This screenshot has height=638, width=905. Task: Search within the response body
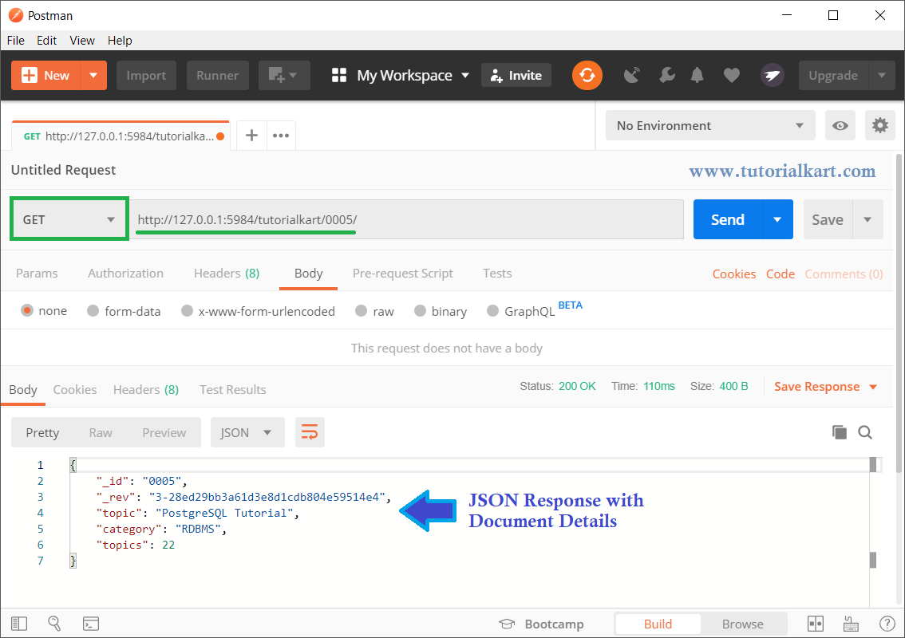pyautogui.click(x=866, y=431)
